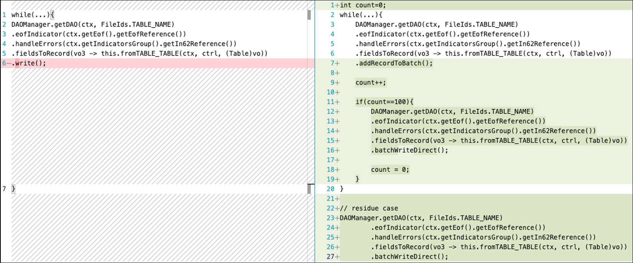This screenshot has height=263, width=633.
Task: Click "while(...){" in the left pane
Action: tap(33, 15)
